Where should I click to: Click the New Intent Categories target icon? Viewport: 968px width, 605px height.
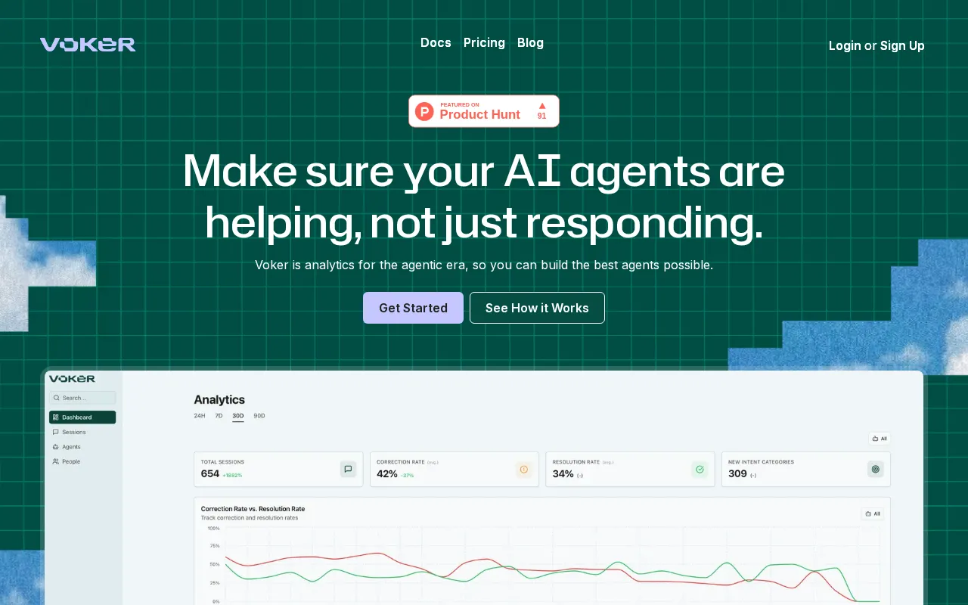pyautogui.click(x=876, y=469)
